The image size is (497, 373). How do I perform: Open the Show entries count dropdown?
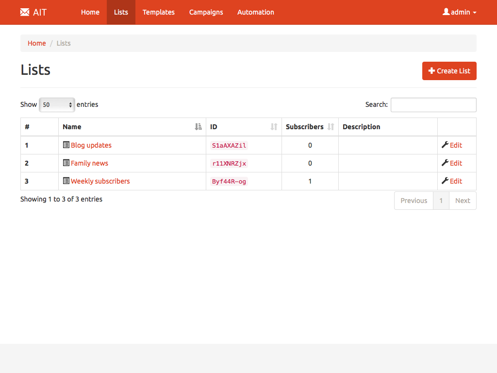57,104
